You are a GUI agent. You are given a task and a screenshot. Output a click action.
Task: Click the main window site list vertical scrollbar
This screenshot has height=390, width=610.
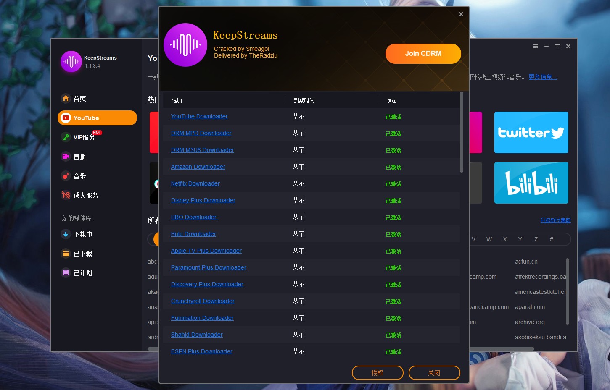568,291
